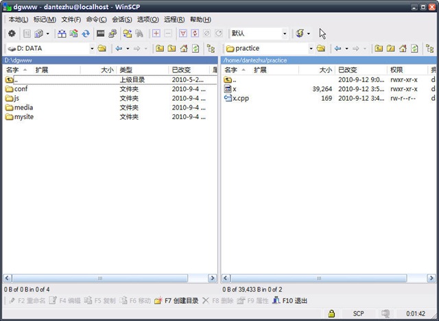Toggle the remote directory tree icon
This screenshot has height=321, width=439.
430,49
